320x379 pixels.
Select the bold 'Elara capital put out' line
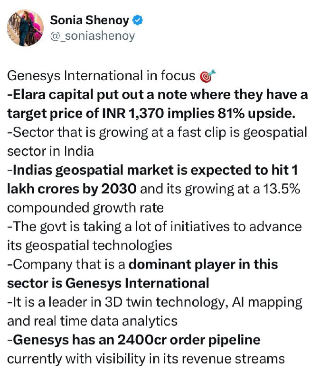point(158,94)
